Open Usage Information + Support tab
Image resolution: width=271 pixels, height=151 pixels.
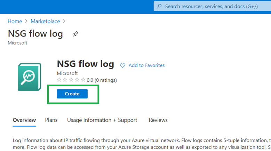(x=102, y=120)
